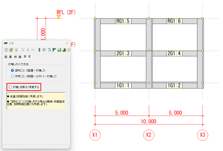Click the Y direction arrow icon

click(x=33, y=50)
